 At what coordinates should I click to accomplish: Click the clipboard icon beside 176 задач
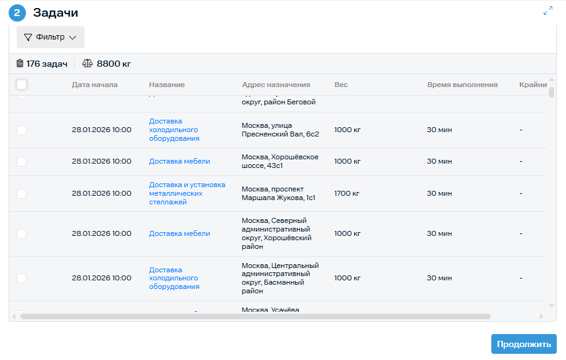click(x=20, y=64)
